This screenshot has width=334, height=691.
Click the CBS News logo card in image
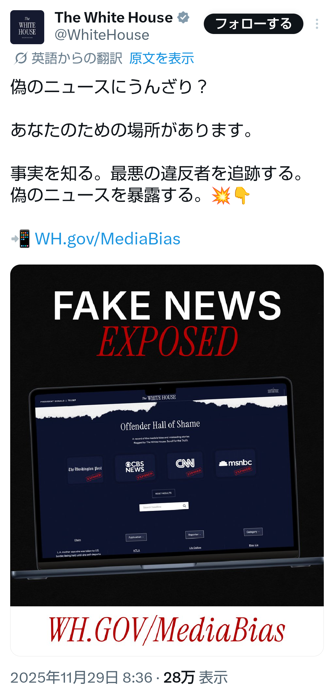(x=135, y=468)
